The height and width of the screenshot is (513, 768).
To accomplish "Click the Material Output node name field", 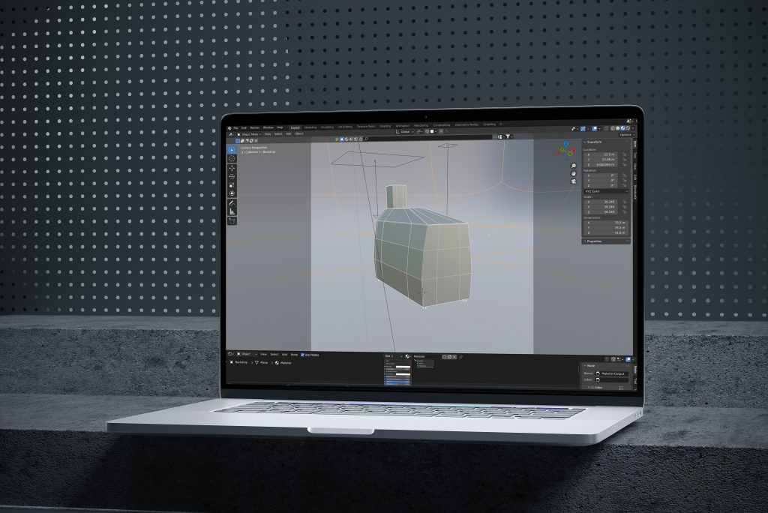I will coord(613,373).
